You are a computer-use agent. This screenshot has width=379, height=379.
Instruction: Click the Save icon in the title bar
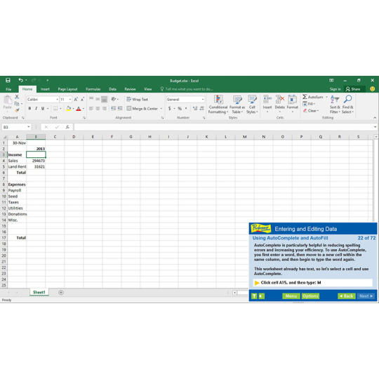[x=8, y=80]
